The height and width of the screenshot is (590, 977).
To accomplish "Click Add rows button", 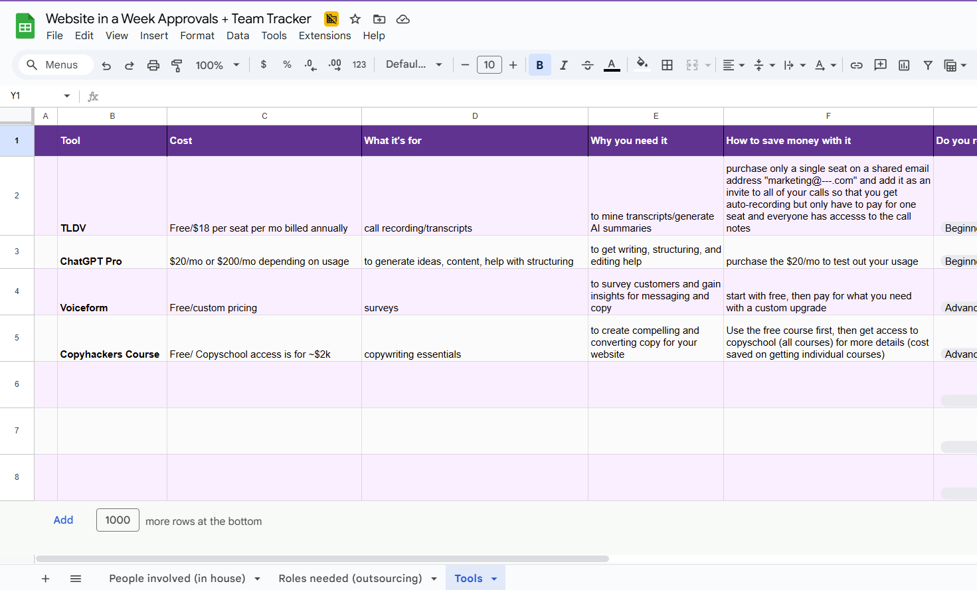I will click(63, 520).
